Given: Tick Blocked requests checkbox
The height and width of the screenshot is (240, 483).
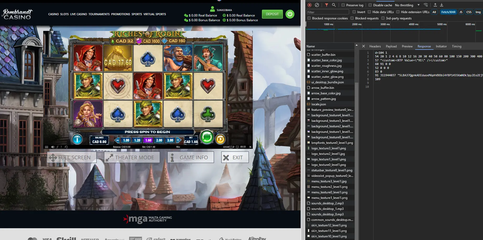Looking at the screenshot, I should coord(352,18).
